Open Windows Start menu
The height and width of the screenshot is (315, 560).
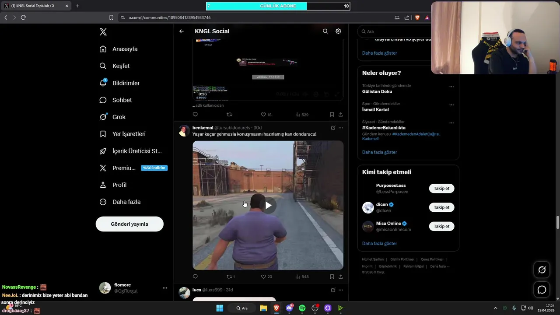coord(220,308)
